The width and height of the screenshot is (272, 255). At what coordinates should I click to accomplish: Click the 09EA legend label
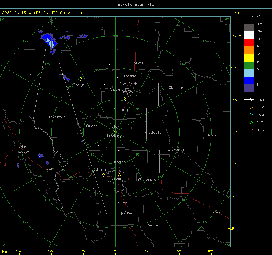[260, 99]
